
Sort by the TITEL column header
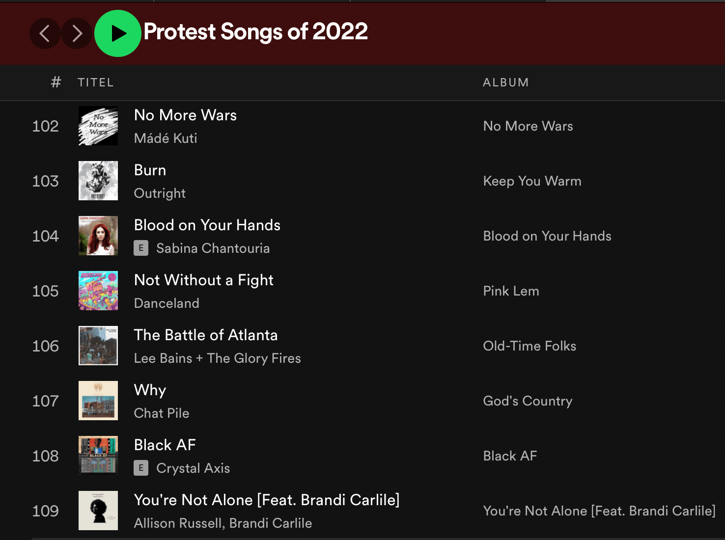point(96,82)
